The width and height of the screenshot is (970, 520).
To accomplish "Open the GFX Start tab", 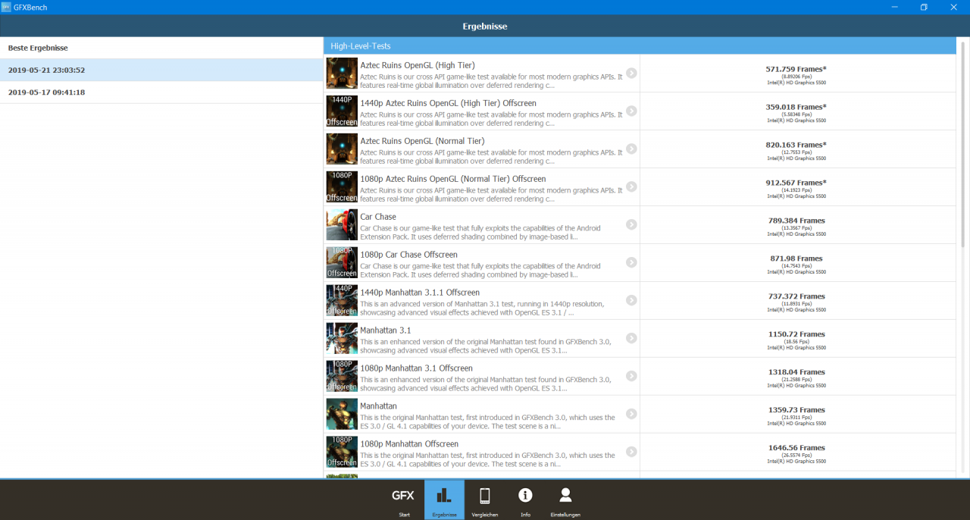I will point(403,500).
